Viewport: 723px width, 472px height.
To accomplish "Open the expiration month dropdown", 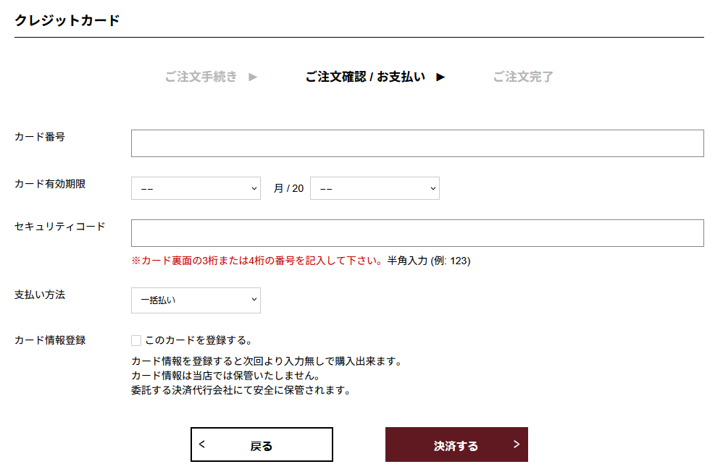I will (x=196, y=188).
